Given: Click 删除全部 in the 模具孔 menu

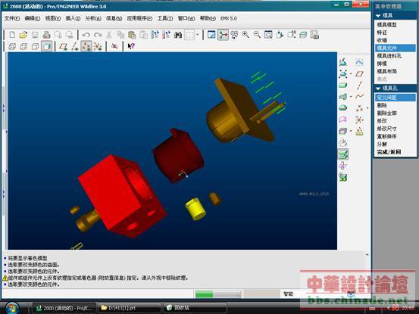Looking at the screenshot, I should tap(386, 113).
